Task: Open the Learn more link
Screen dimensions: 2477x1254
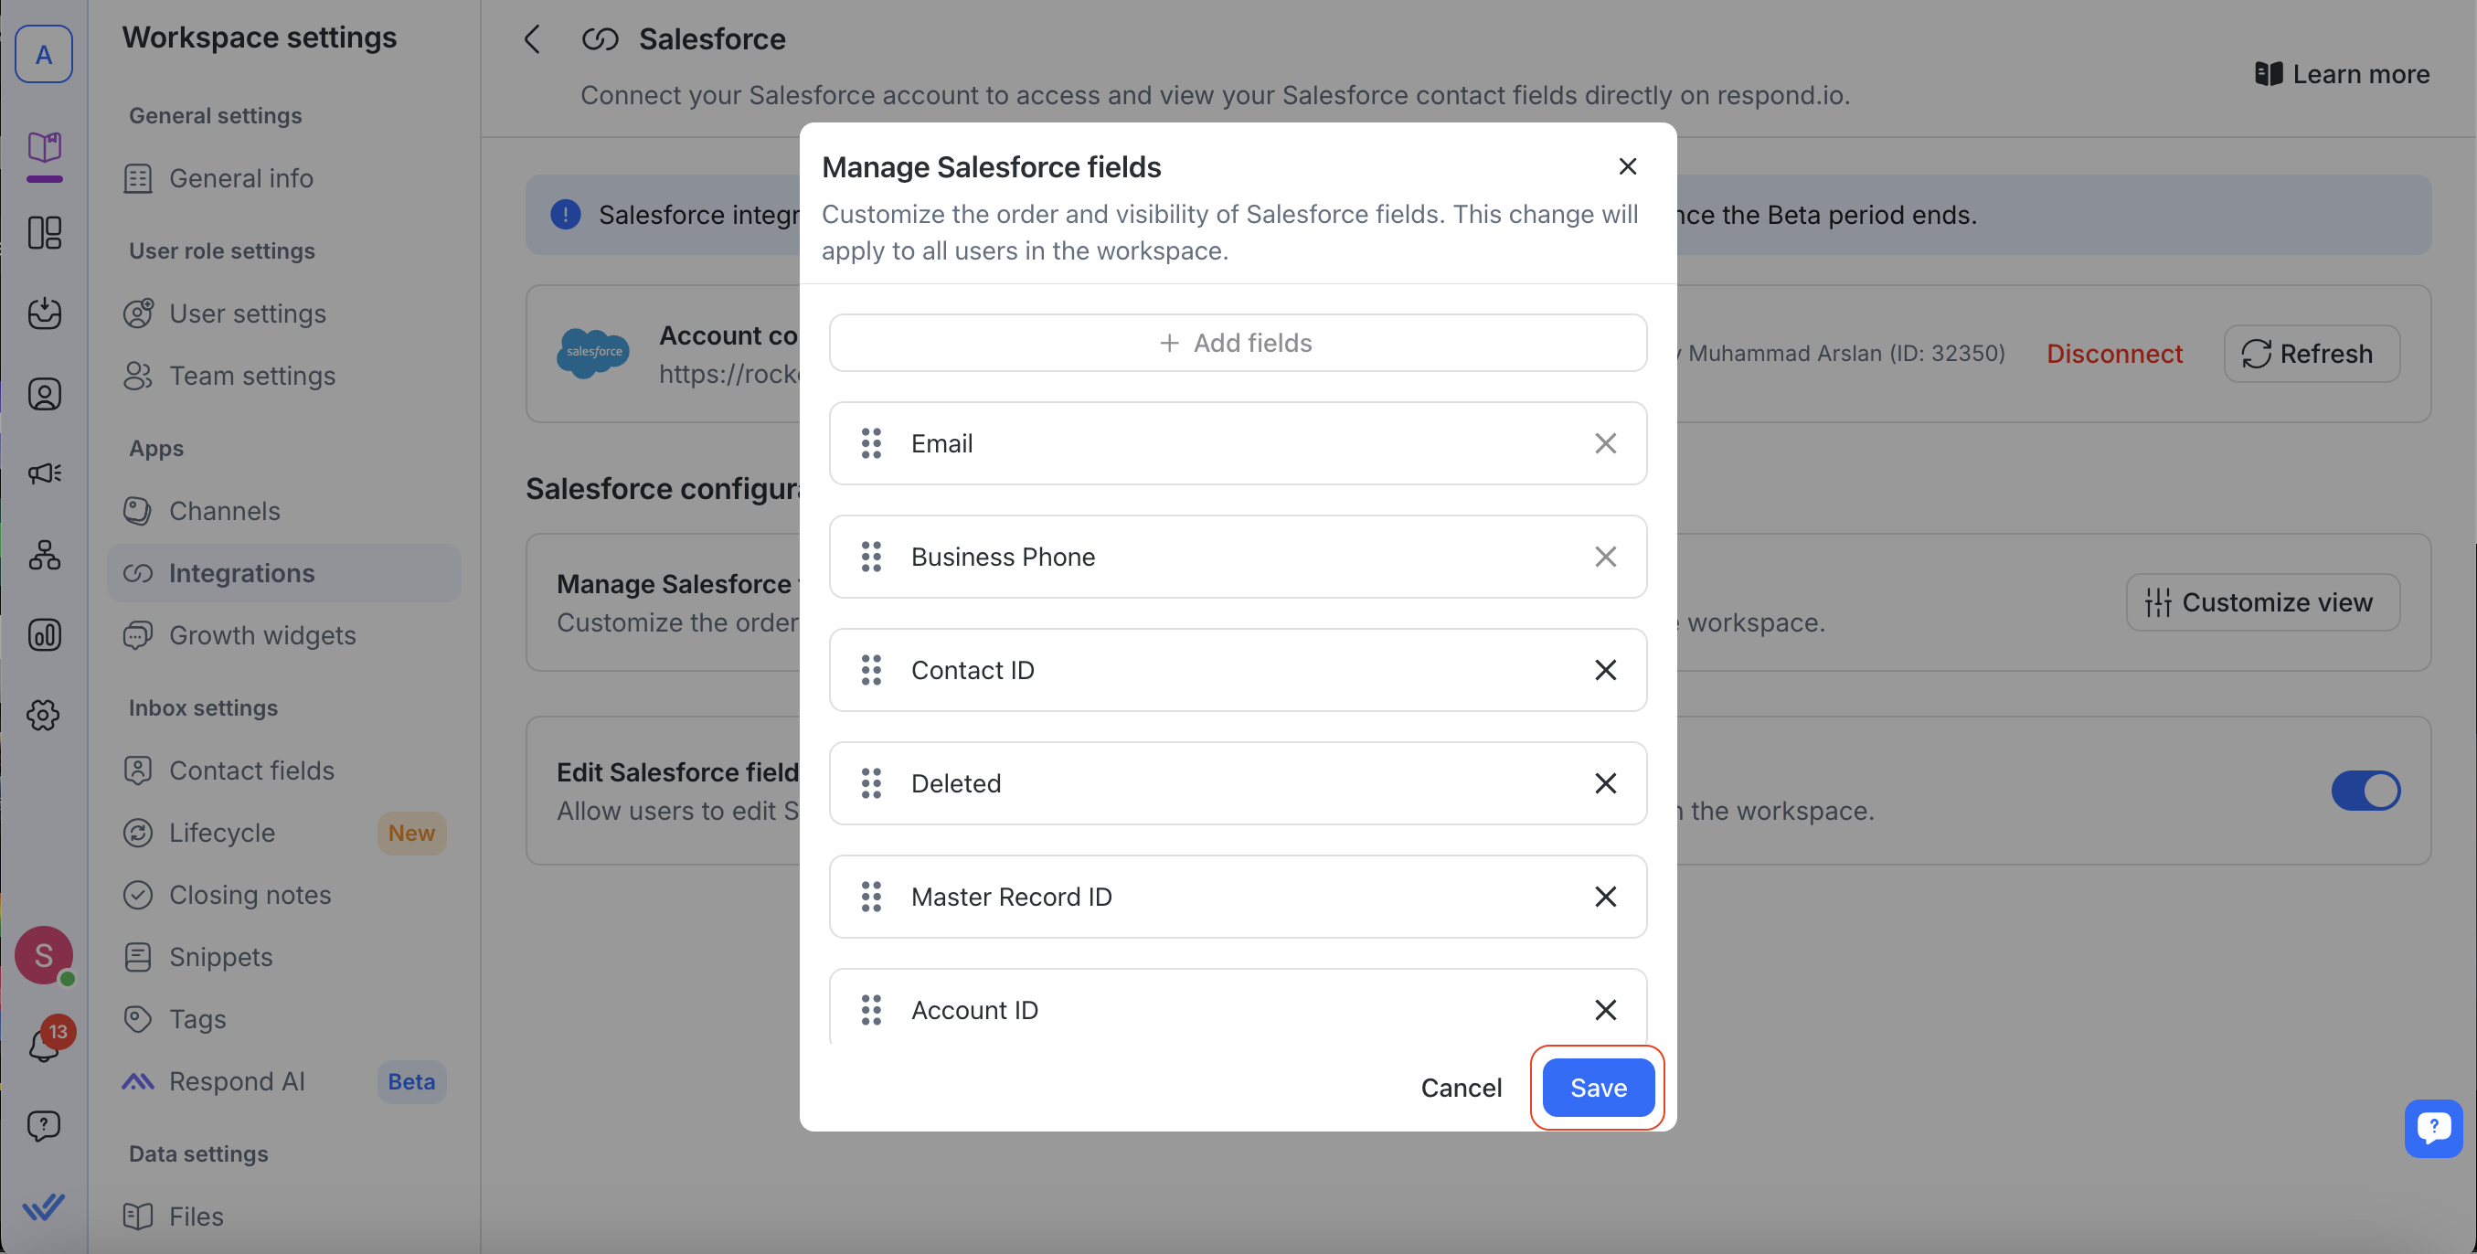Action: [2343, 74]
